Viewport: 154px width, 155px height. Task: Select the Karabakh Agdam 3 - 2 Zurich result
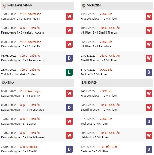(x=19, y=124)
